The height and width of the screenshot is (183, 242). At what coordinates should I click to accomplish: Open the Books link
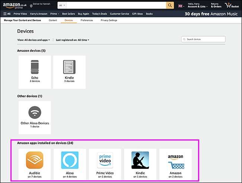(x=149, y=14)
